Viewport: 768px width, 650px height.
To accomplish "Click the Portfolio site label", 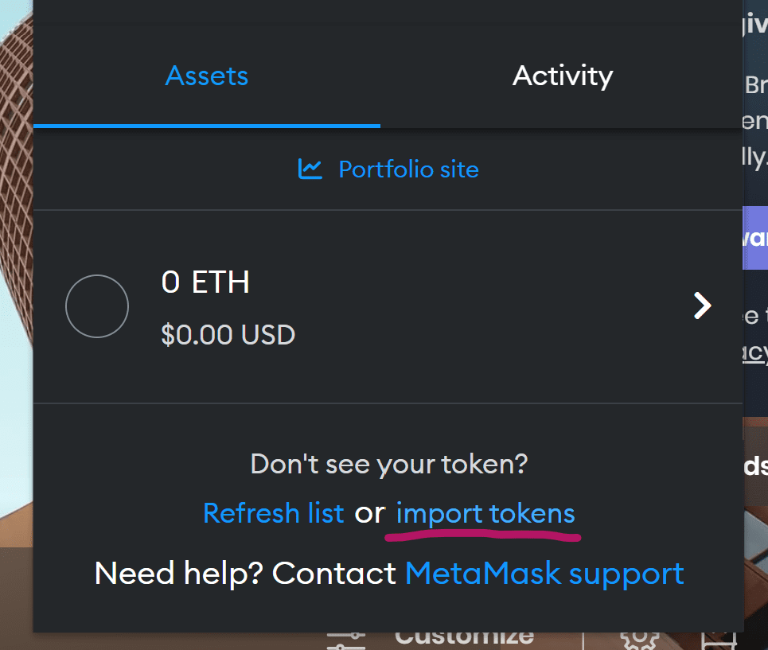I will pos(408,169).
